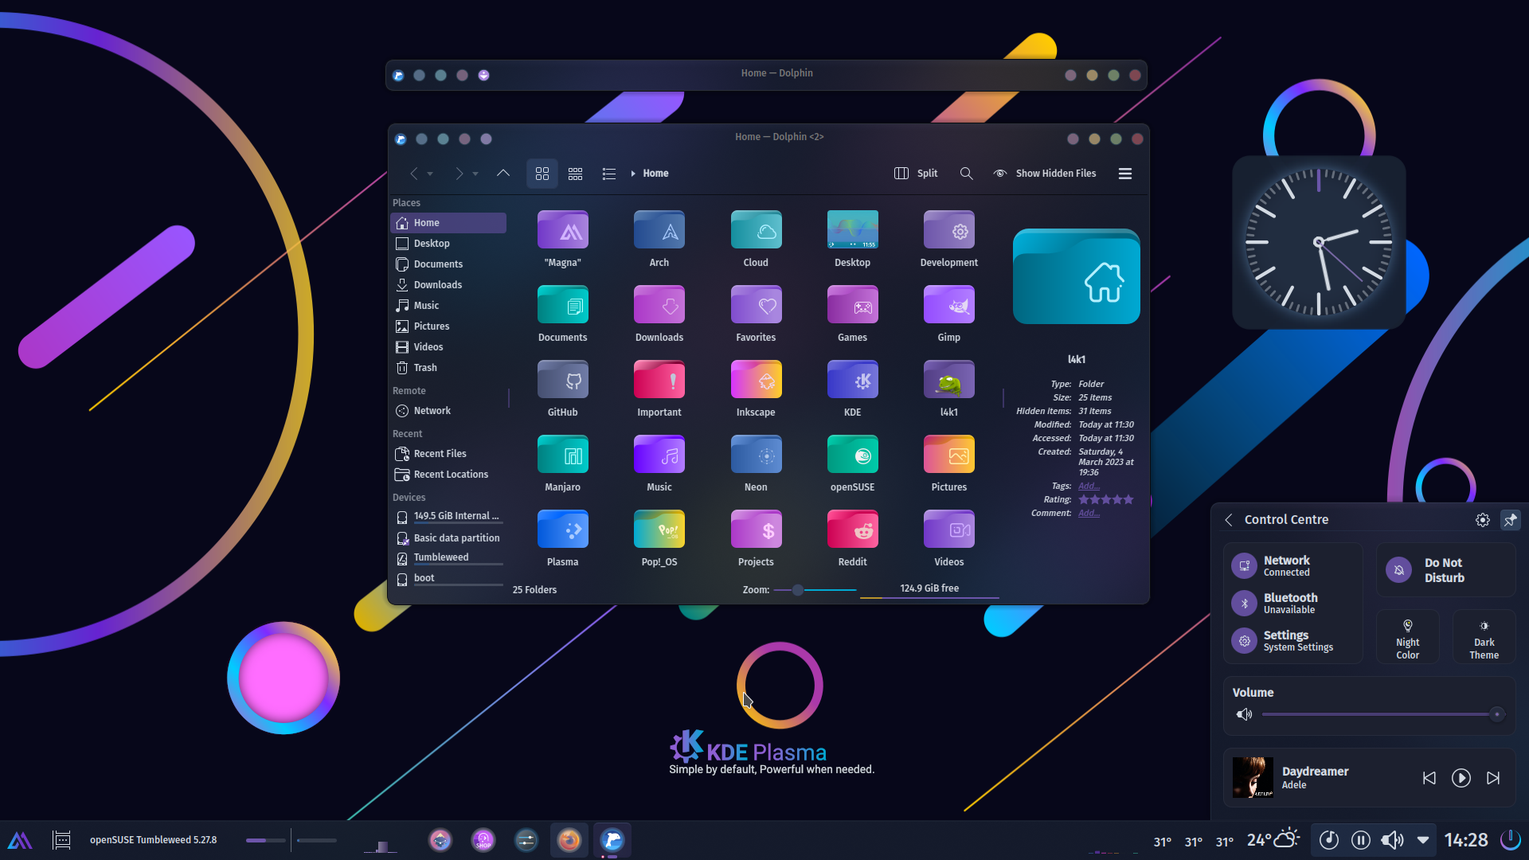Screen dimensions: 1529x860
Task: Toggle Night Color
Action: 1407,639
